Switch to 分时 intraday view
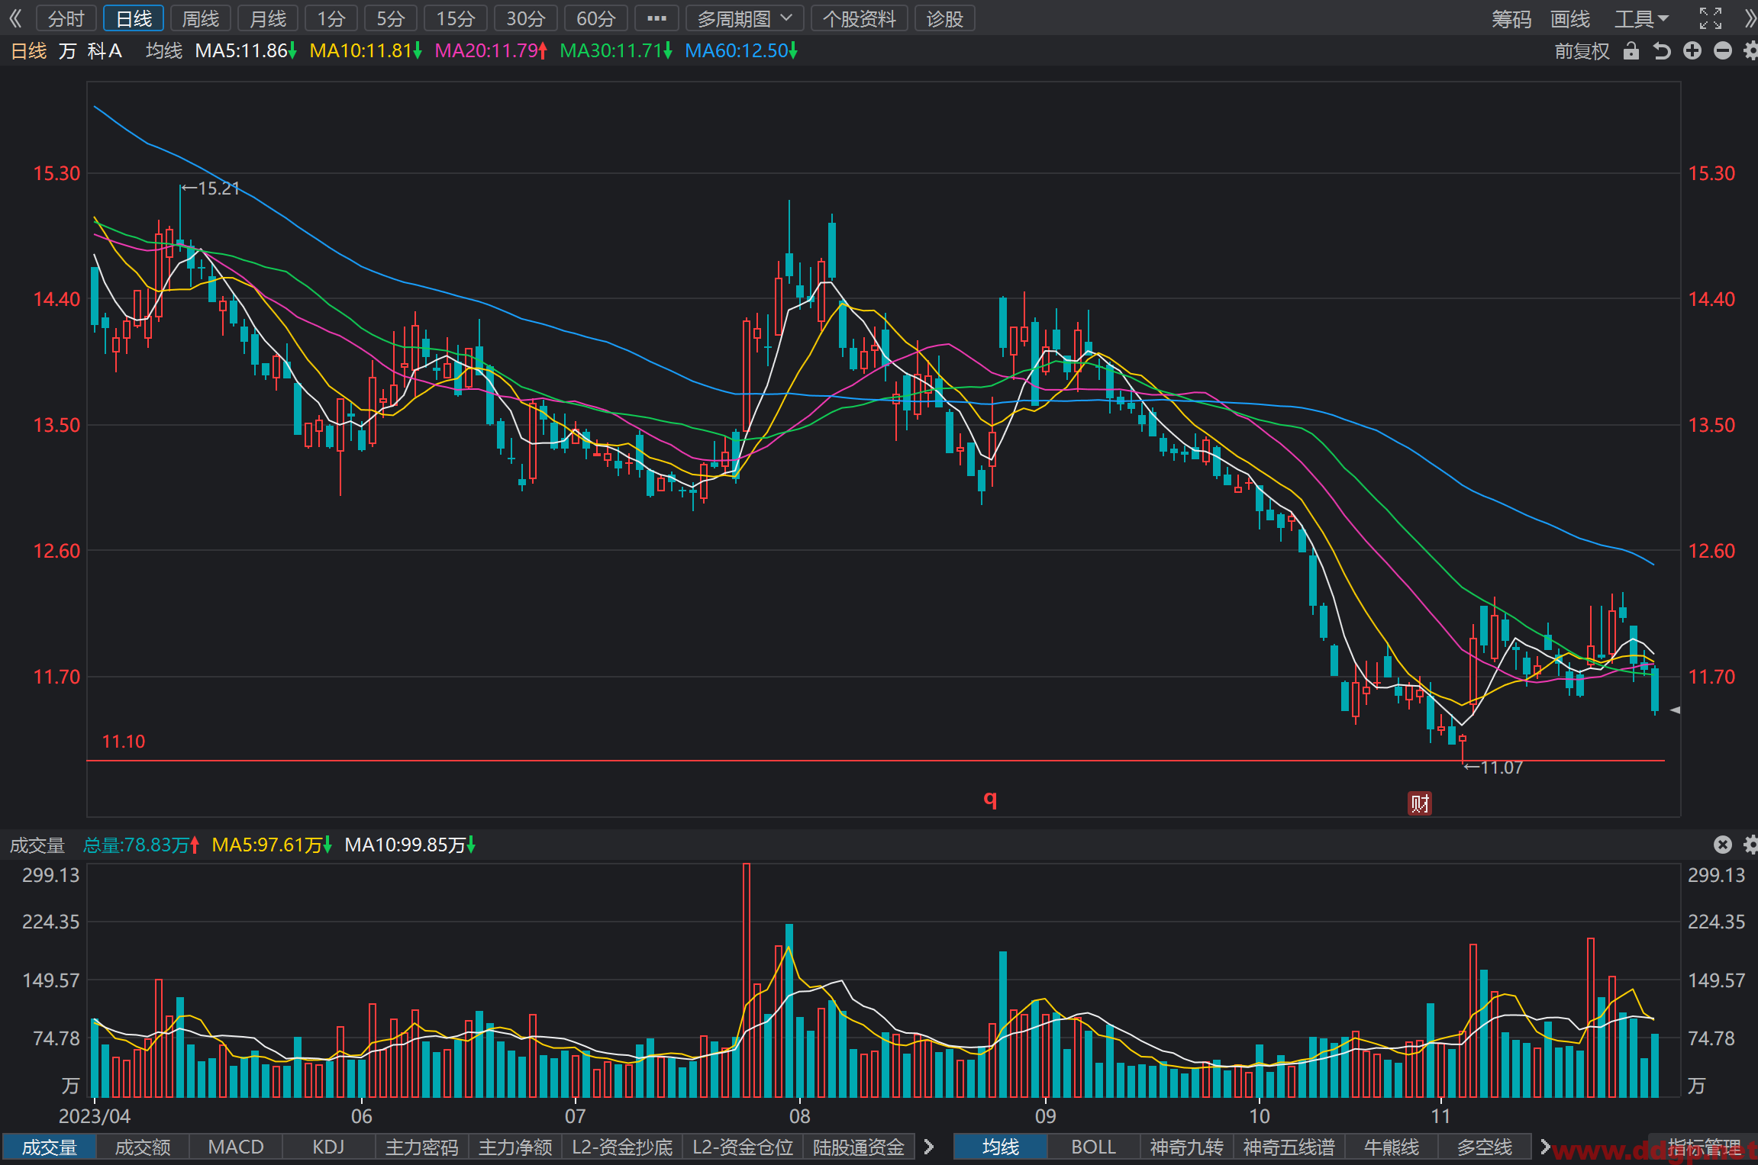This screenshot has height=1165, width=1758. click(66, 18)
